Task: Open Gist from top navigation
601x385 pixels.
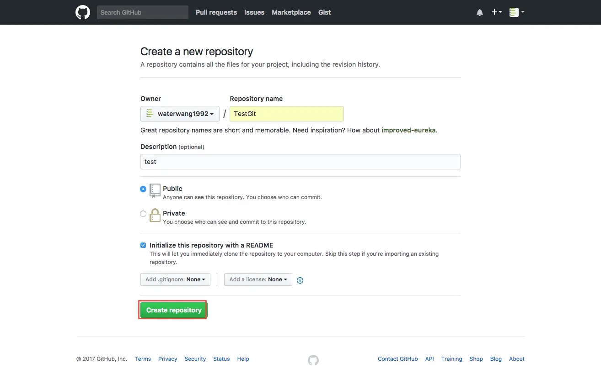Action: pyautogui.click(x=325, y=12)
